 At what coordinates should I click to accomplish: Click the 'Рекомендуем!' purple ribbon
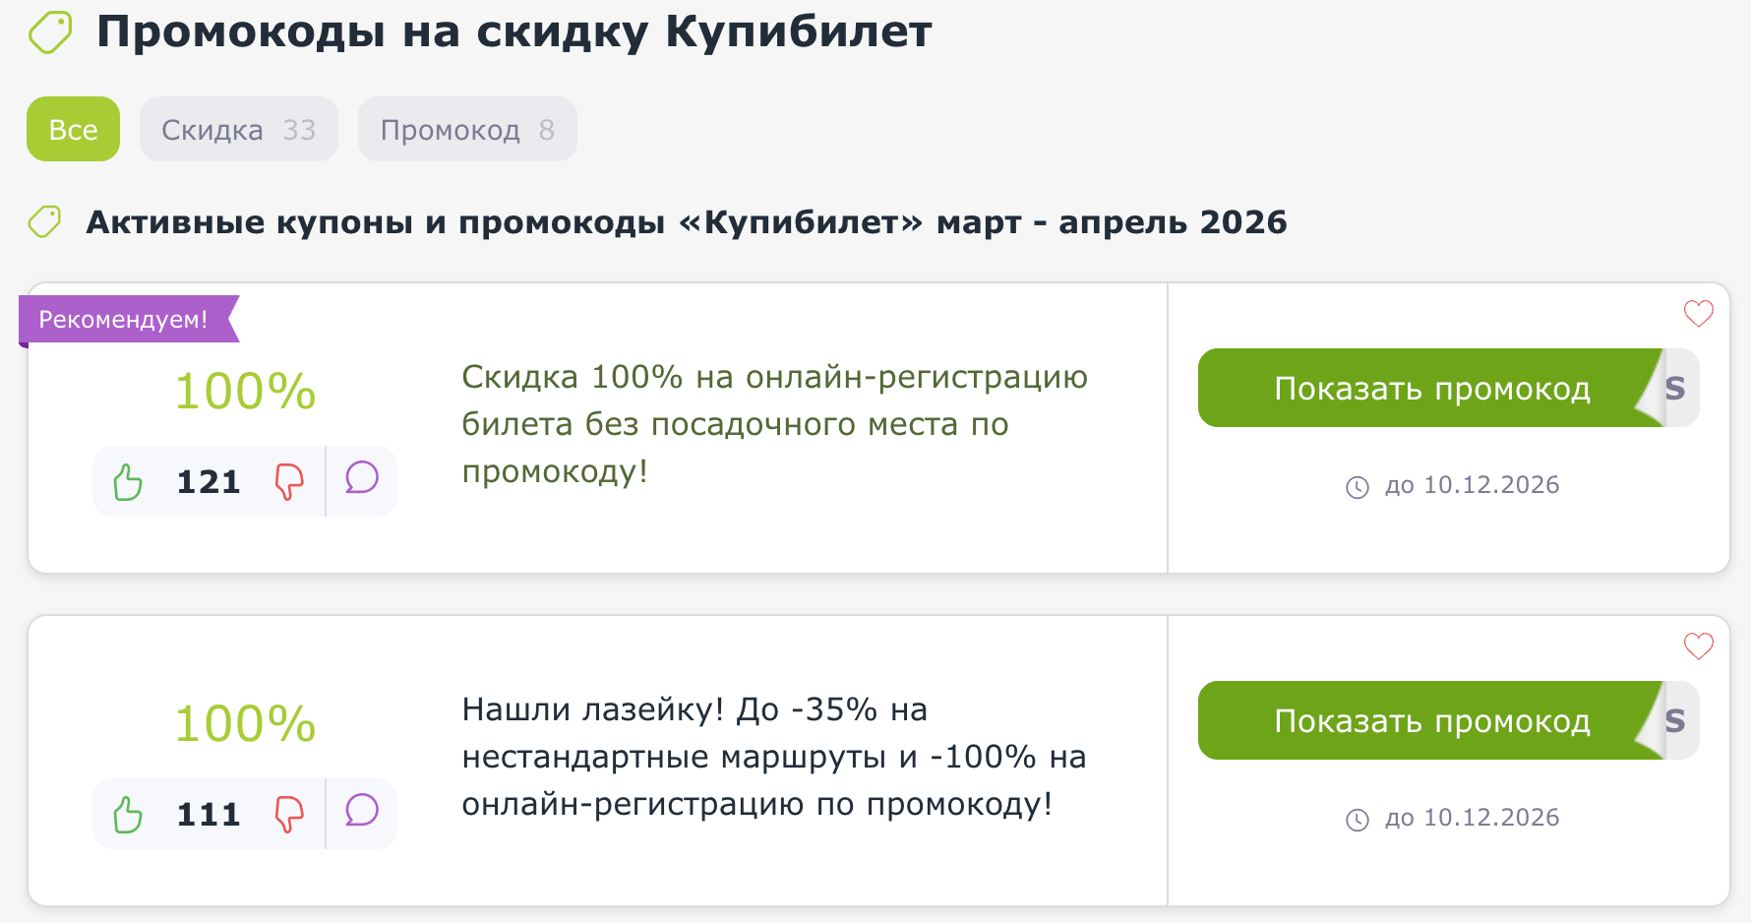pyautogui.click(x=122, y=318)
